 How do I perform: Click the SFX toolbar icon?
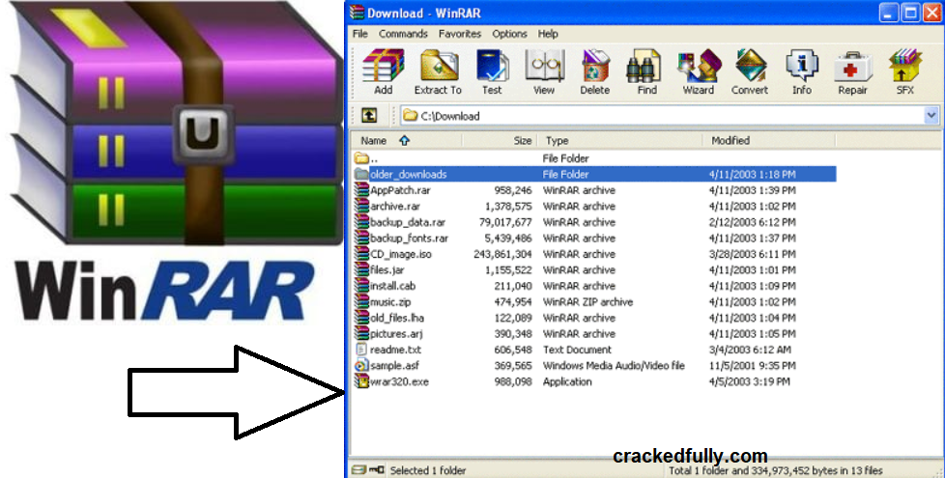(x=905, y=67)
